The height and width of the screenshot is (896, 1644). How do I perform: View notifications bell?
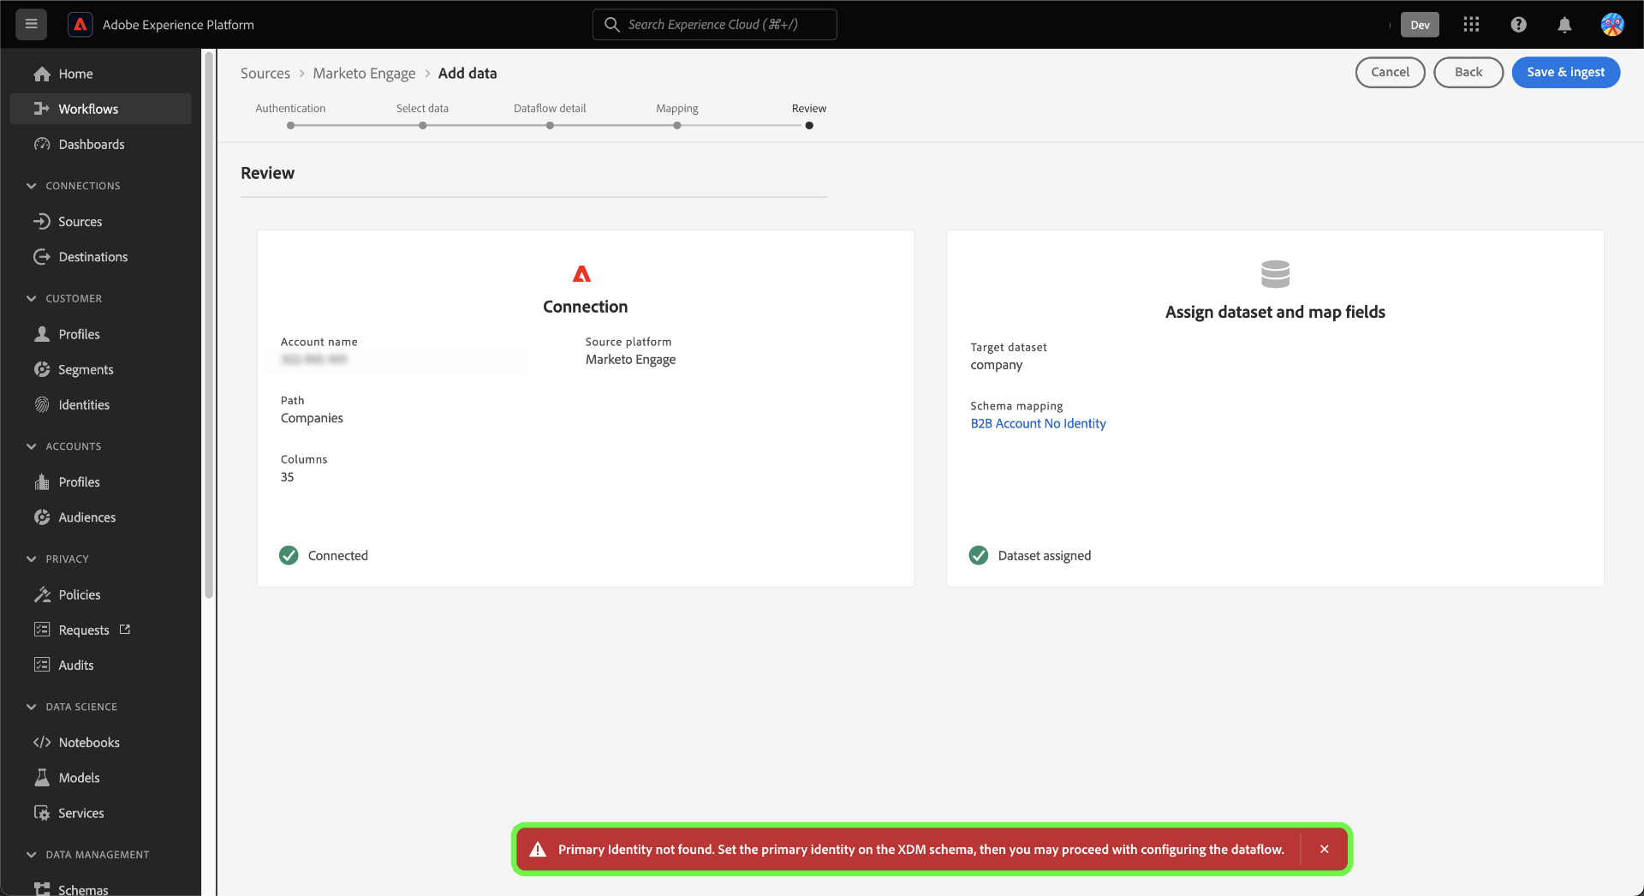coord(1564,25)
